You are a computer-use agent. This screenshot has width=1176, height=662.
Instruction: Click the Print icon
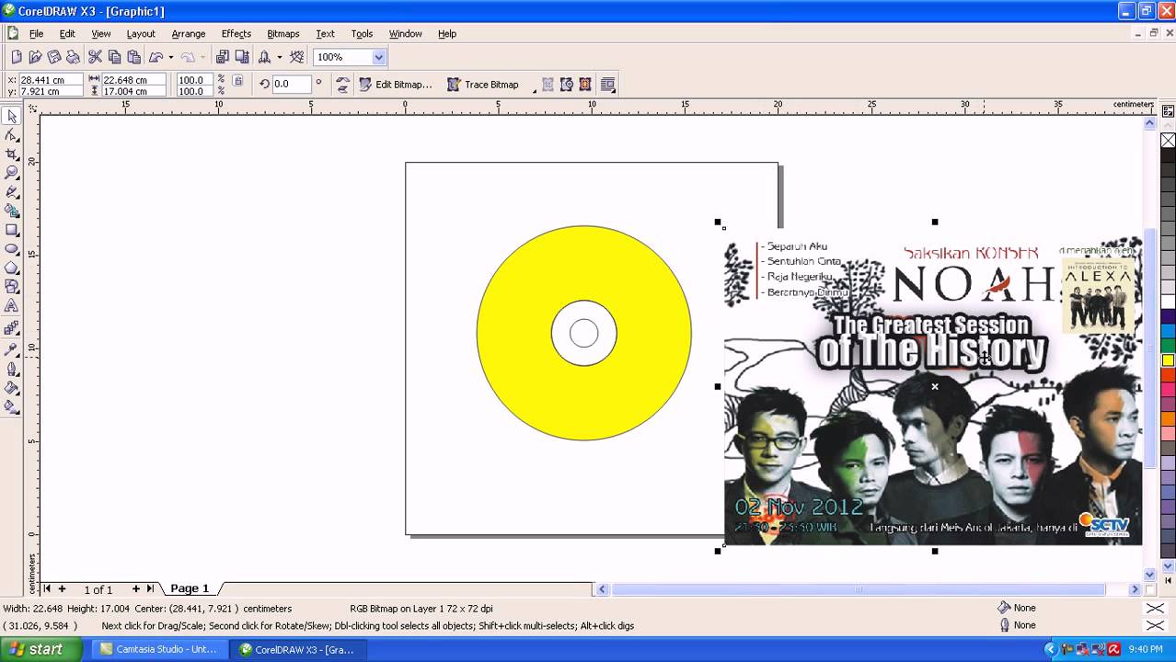73,57
